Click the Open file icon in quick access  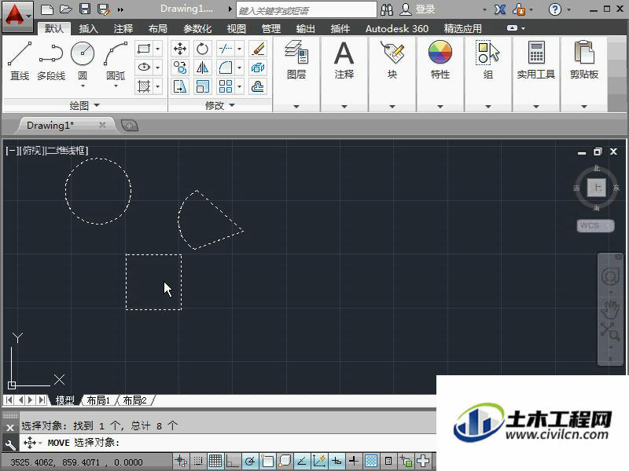(x=66, y=9)
